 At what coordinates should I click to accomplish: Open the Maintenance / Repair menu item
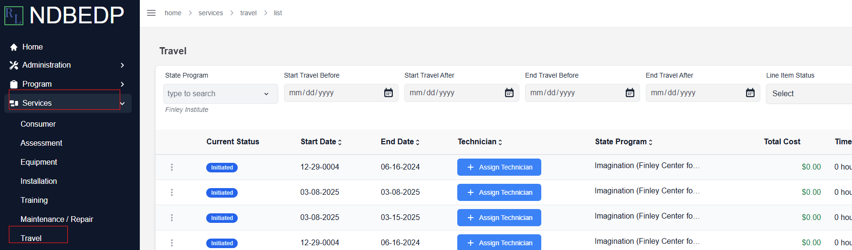coord(57,220)
